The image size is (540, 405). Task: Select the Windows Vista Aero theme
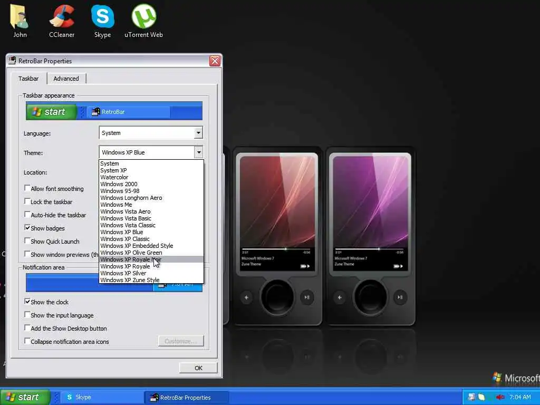click(x=151, y=211)
